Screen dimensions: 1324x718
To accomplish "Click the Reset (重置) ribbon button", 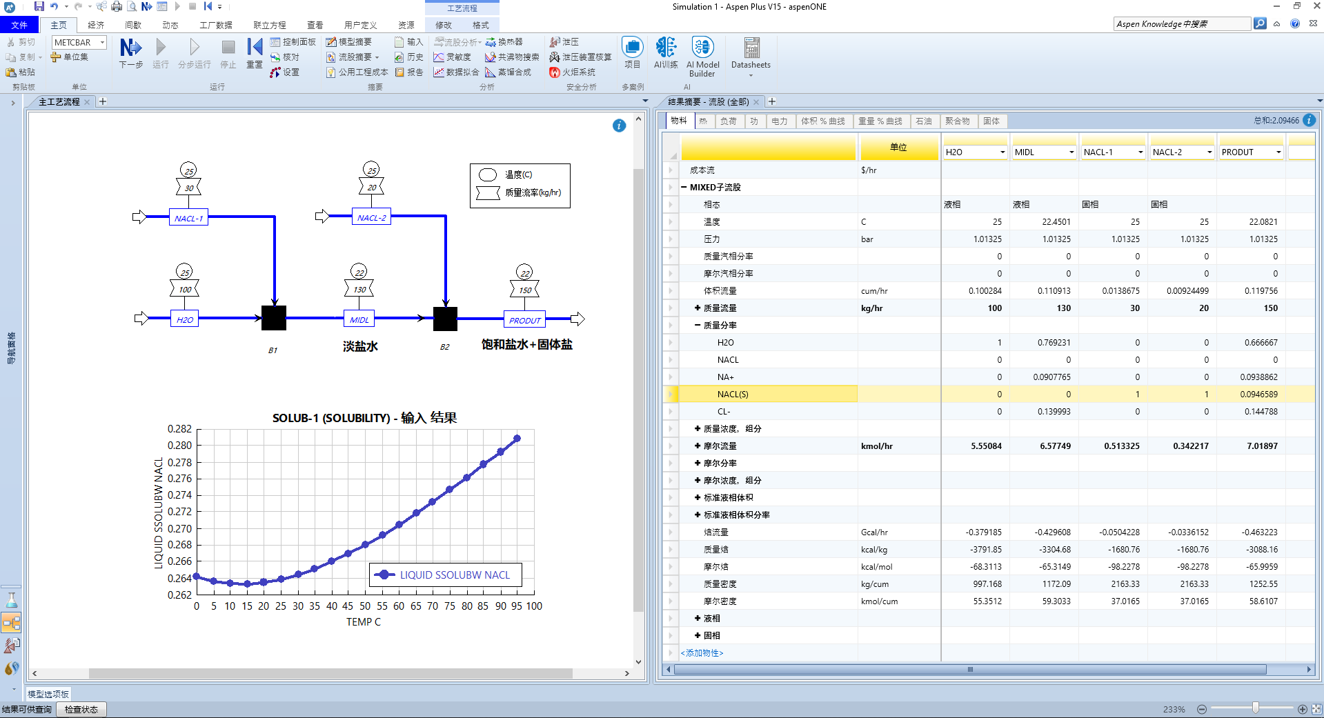I will pyautogui.click(x=255, y=53).
